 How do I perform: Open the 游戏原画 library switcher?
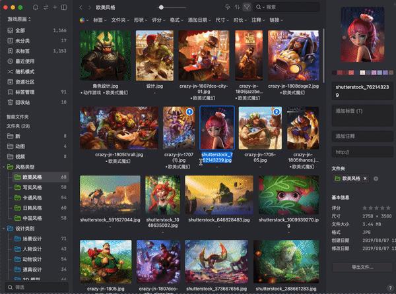19,19
